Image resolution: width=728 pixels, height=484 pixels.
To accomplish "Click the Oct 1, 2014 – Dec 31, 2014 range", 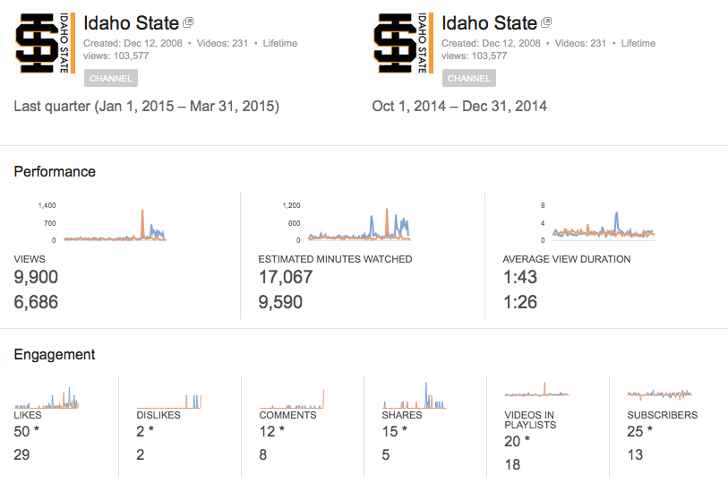I will (x=459, y=107).
